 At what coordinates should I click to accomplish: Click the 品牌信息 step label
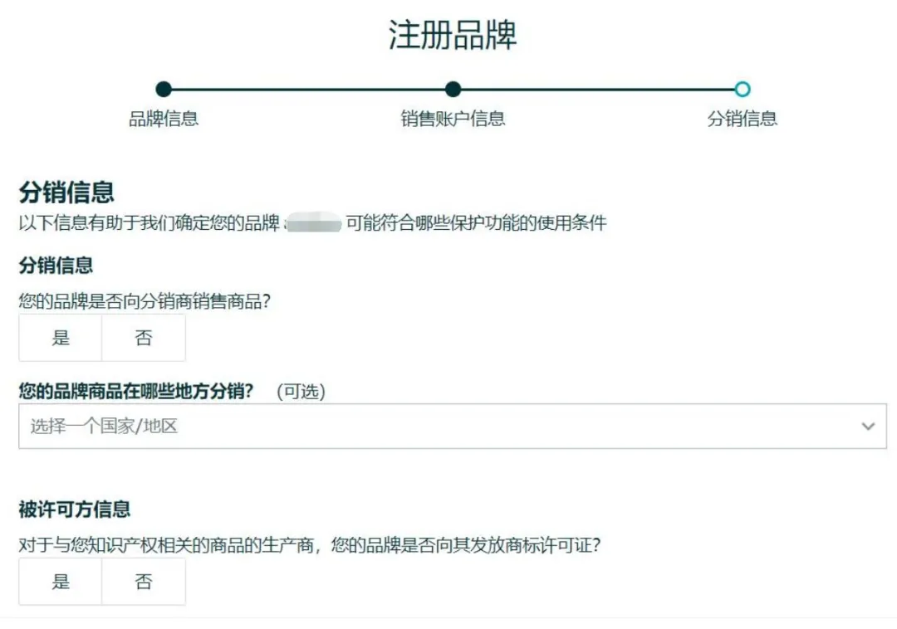click(x=164, y=119)
